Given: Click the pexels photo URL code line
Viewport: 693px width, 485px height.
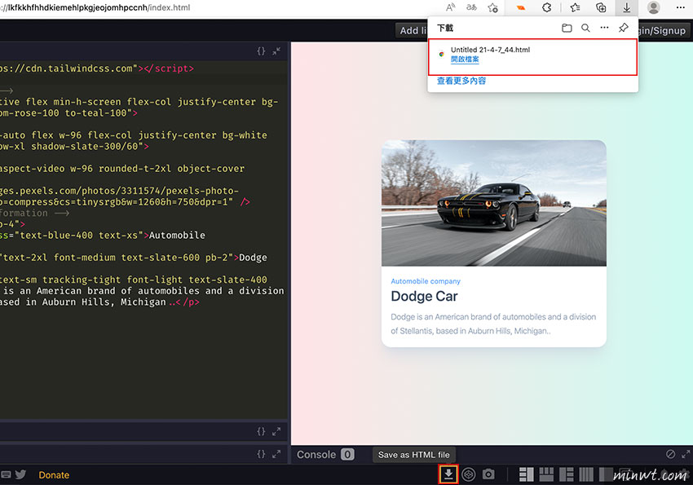Looking at the screenshot, I should (119, 191).
